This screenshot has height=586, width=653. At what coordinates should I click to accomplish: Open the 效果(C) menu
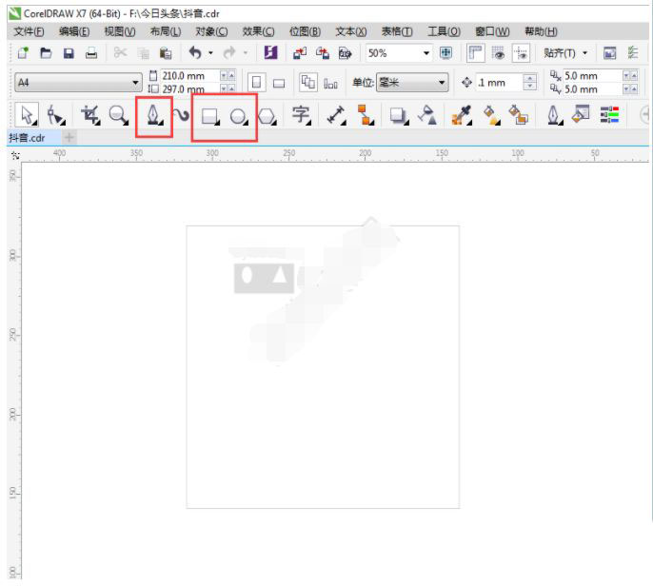[x=259, y=31]
